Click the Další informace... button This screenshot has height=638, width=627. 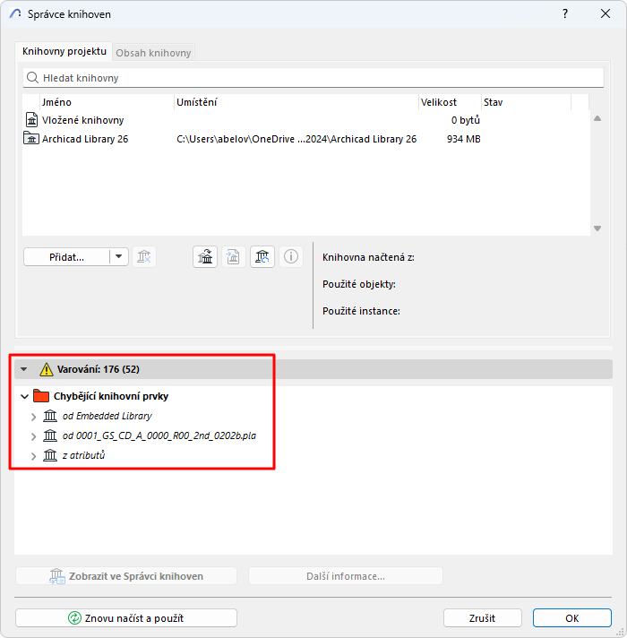pyautogui.click(x=346, y=576)
